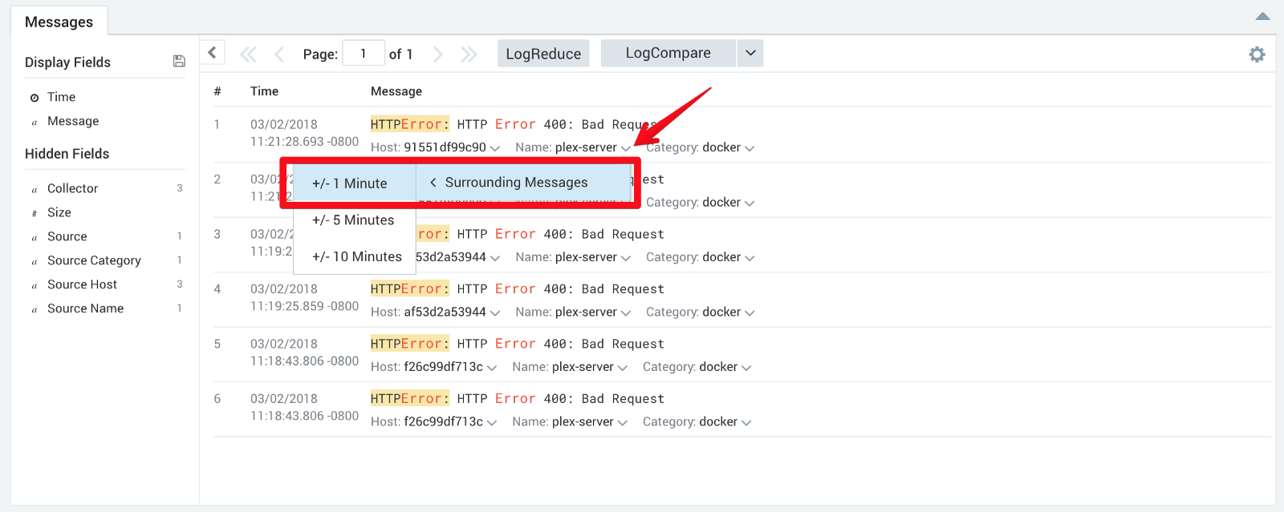Click the save display fields icon
The width and height of the screenshot is (1284, 512).
[179, 62]
